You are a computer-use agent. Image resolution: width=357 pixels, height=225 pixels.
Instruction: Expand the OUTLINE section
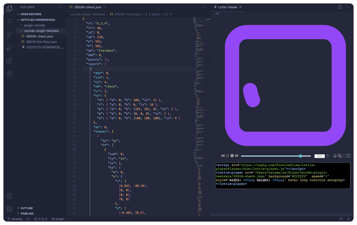tap(26, 208)
